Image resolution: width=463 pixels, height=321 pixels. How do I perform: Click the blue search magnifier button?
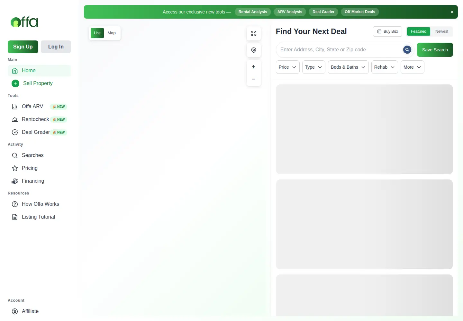click(x=407, y=50)
